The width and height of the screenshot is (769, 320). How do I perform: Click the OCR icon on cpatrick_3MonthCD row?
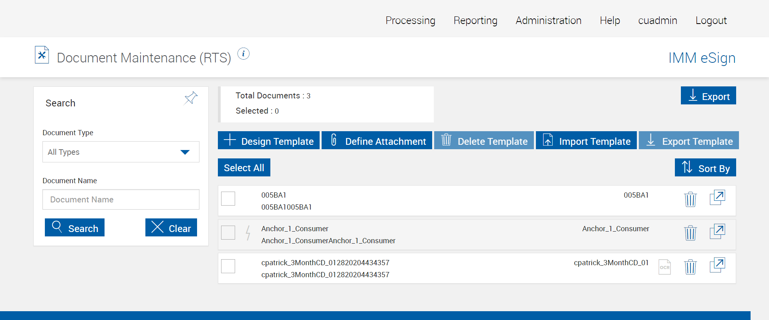pyautogui.click(x=664, y=267)
